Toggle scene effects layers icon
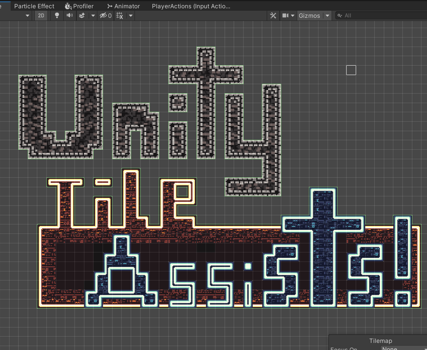427x350 pixels. point(82,15)
